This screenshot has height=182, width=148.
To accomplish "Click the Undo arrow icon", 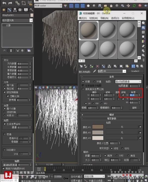I will pyautogui.click(x=4, y=3).
